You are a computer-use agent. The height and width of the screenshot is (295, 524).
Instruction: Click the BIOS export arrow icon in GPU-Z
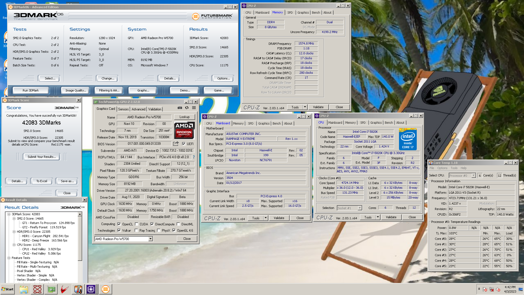point(176,143)
